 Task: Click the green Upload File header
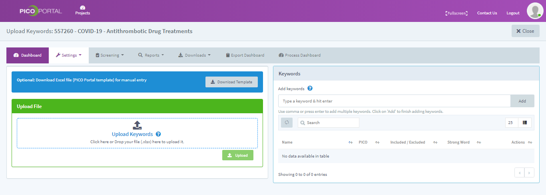[137, 106]
